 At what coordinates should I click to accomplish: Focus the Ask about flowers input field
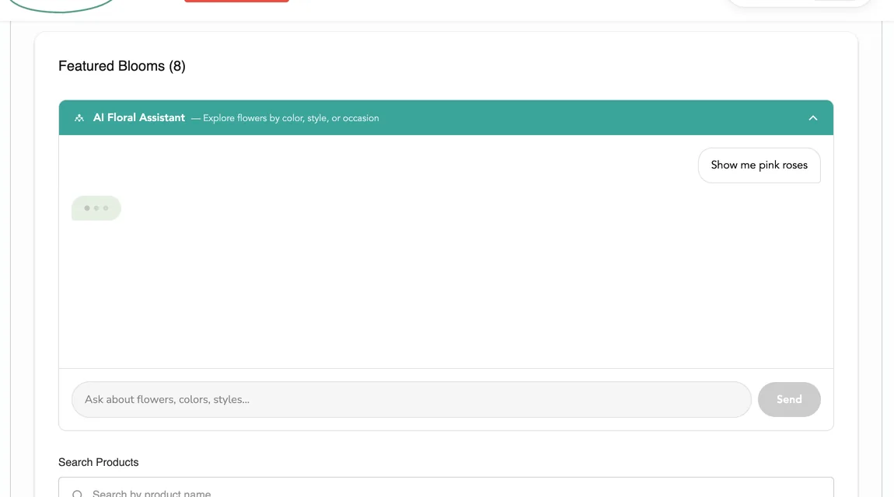[x=411, y=400]
